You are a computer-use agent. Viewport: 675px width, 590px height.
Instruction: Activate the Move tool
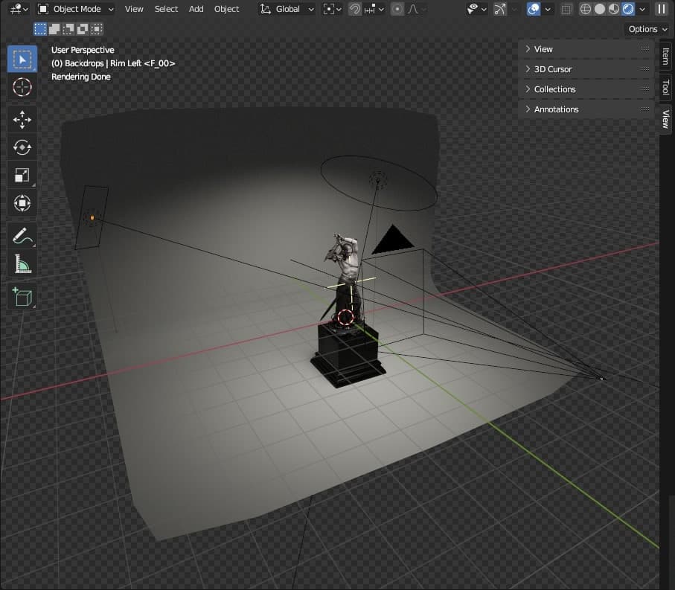tap(22, 119)
